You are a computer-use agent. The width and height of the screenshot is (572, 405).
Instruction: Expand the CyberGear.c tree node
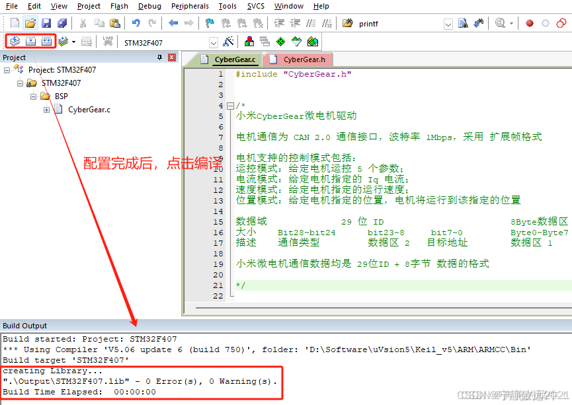(46, 110)
